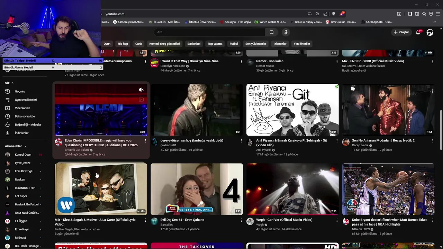The image size is (443, 249).
Task: Select the Rap yapma filter chip
Action: coord(215,44)
